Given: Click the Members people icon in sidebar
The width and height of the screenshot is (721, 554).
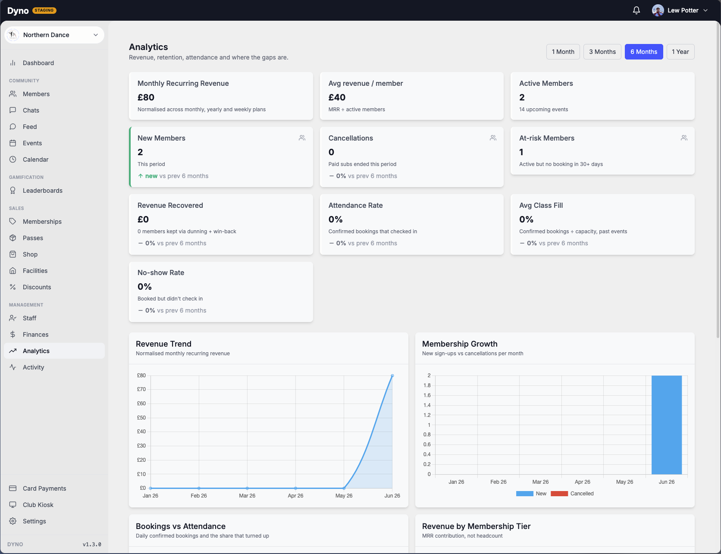Looking at the screenshot, I should tap(13, 94).
